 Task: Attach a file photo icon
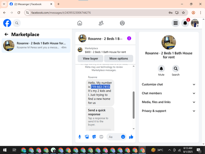pyautogui.click(x=87, y=137)
